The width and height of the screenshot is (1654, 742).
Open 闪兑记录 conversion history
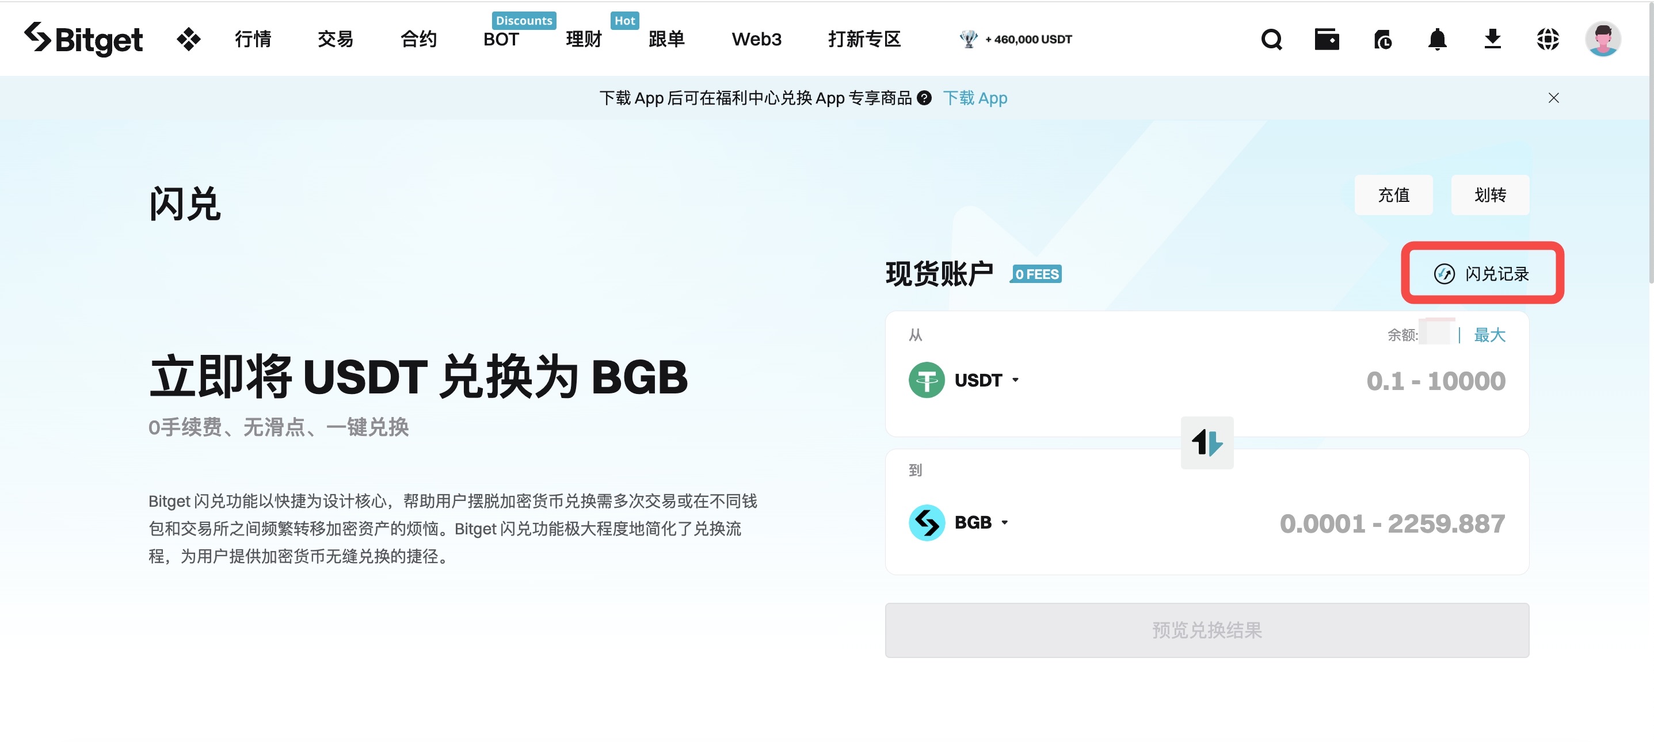(1482, 273)
